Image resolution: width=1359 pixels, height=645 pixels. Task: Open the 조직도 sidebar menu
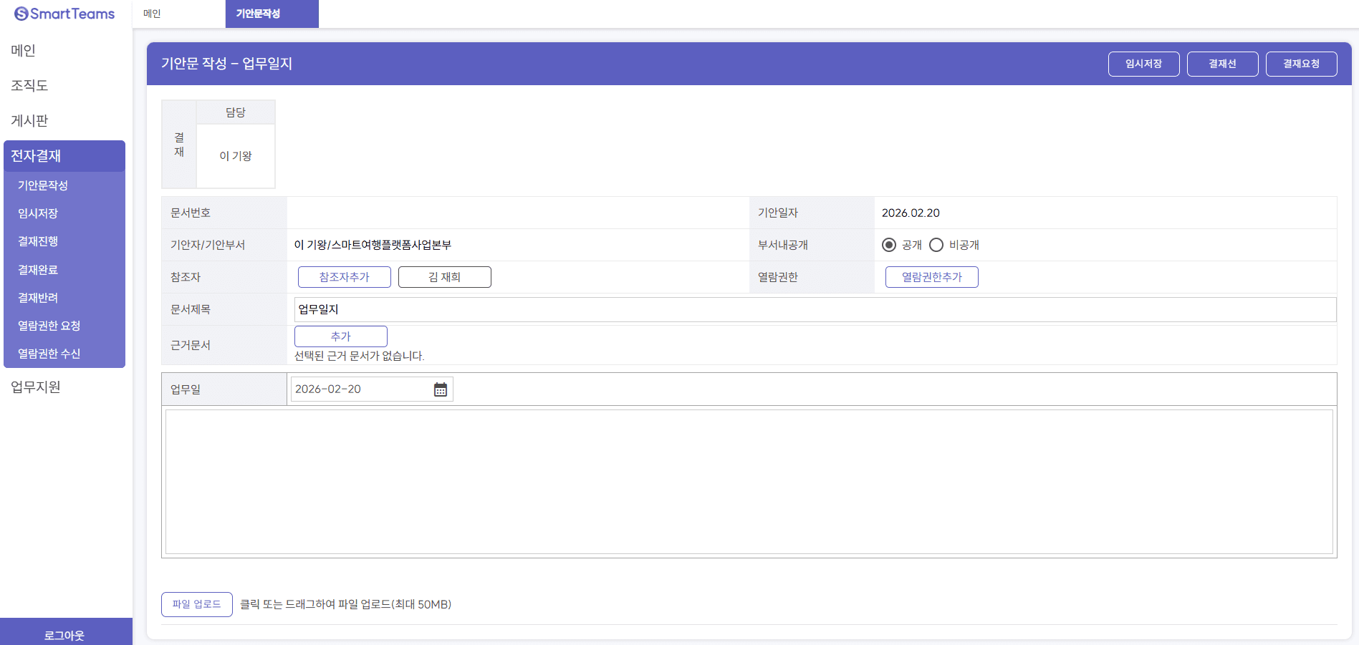tap(29, 86)
